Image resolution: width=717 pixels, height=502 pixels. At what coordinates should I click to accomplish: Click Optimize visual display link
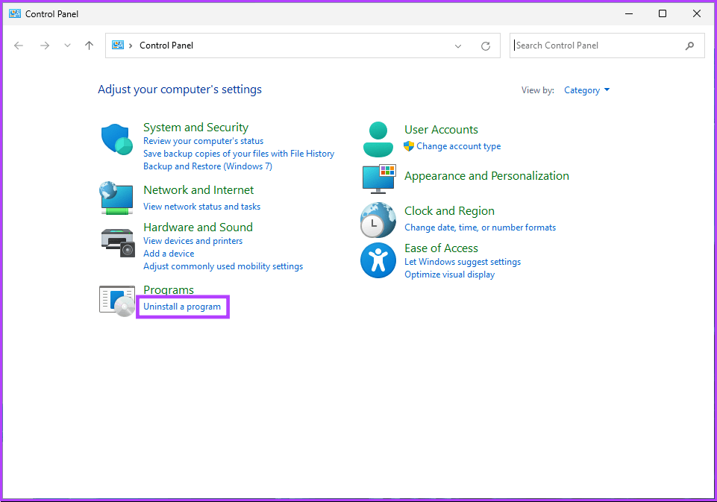click(449, 274)
